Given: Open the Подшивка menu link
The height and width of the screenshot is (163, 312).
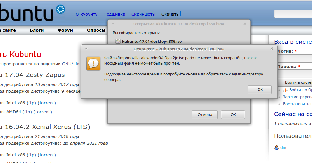Looking at the screenshot, I should 115,14.
